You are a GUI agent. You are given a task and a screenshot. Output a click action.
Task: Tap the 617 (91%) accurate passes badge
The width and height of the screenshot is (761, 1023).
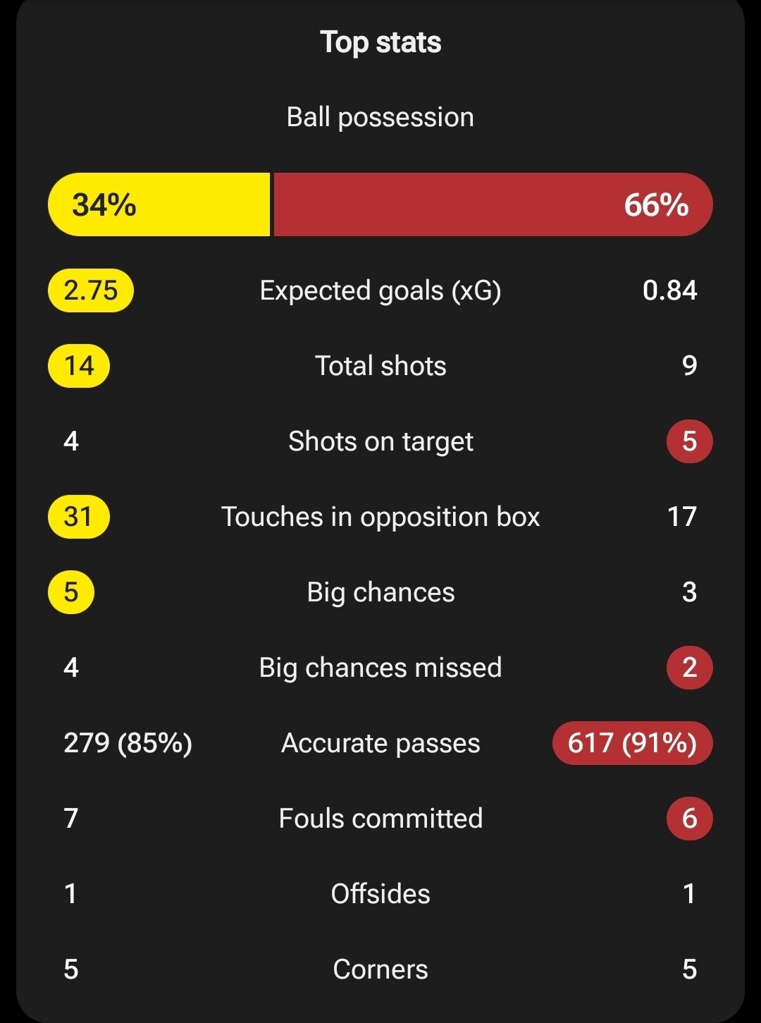point(633,743)
